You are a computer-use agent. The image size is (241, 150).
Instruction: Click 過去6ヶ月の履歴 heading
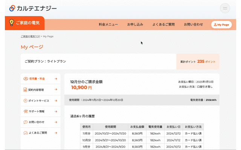(82, 116)
